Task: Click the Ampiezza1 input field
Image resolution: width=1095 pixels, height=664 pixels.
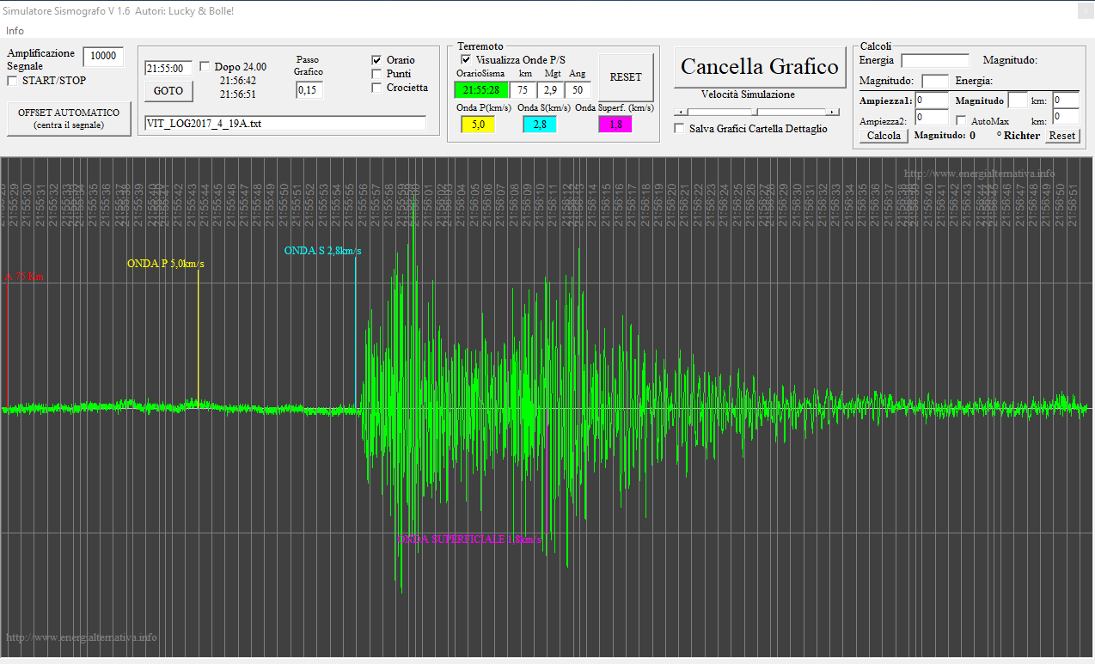Action: pyautogui.click(x=932, y=101)
